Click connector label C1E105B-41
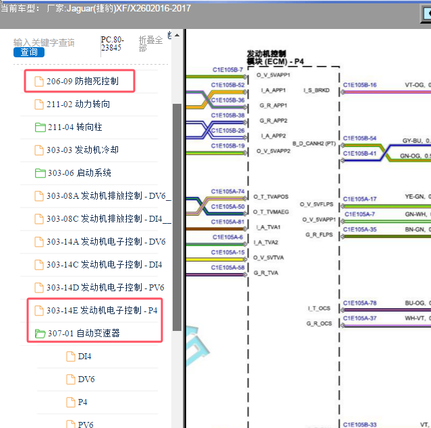This screenshot has width=431, height=428. [x=360, y=153]
